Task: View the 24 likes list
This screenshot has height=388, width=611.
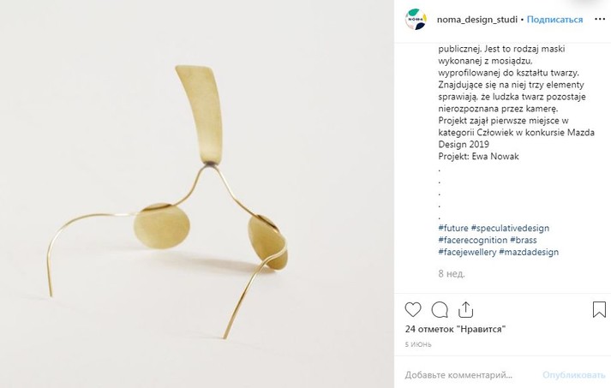Action: click(x=455, y=329)
